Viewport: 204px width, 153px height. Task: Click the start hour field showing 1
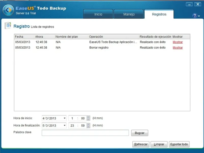[x=72, y=118]
